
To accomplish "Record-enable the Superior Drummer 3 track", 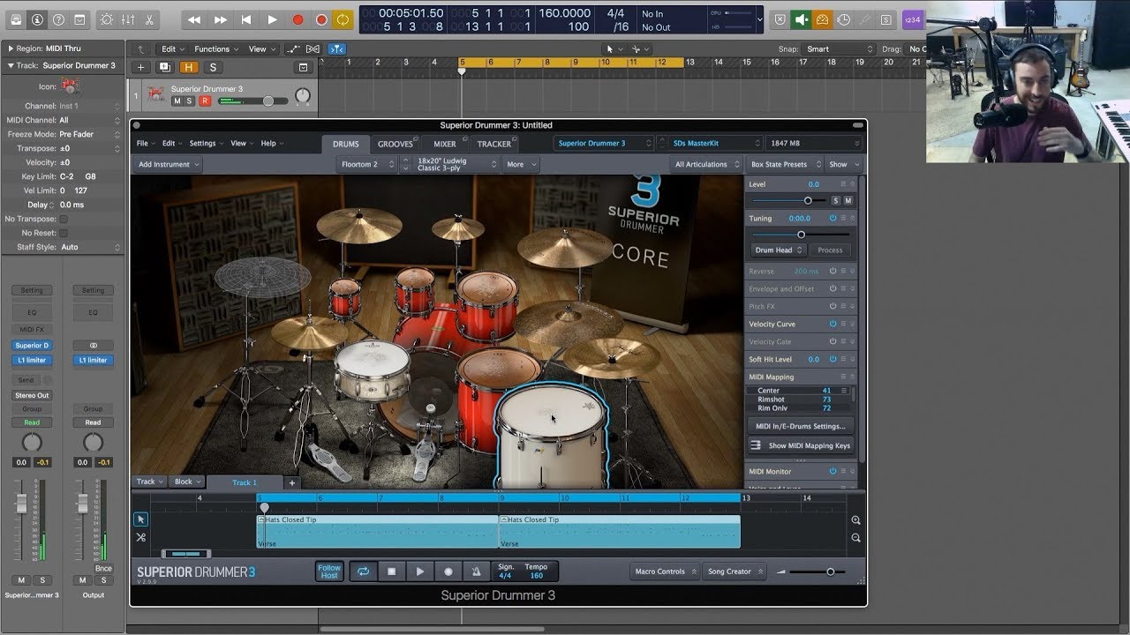I will pyautogui.click(x=205, y=101).
